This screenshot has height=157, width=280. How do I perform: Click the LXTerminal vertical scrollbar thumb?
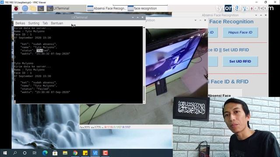[144, 93]
